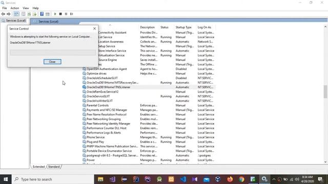Open the Windows Start menu
This screenshot has width=328, height=184.
pyautogui.click(x=6, y=179)
